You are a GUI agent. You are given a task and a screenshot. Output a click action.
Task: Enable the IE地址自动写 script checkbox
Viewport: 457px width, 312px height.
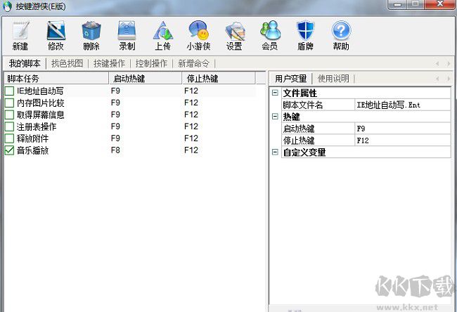(9, 91)
